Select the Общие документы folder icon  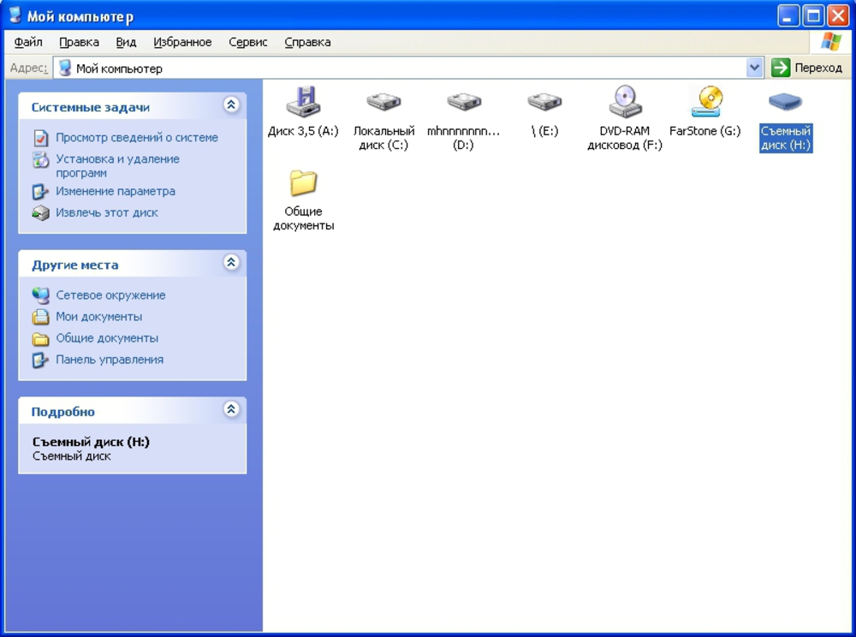point(304,182)
